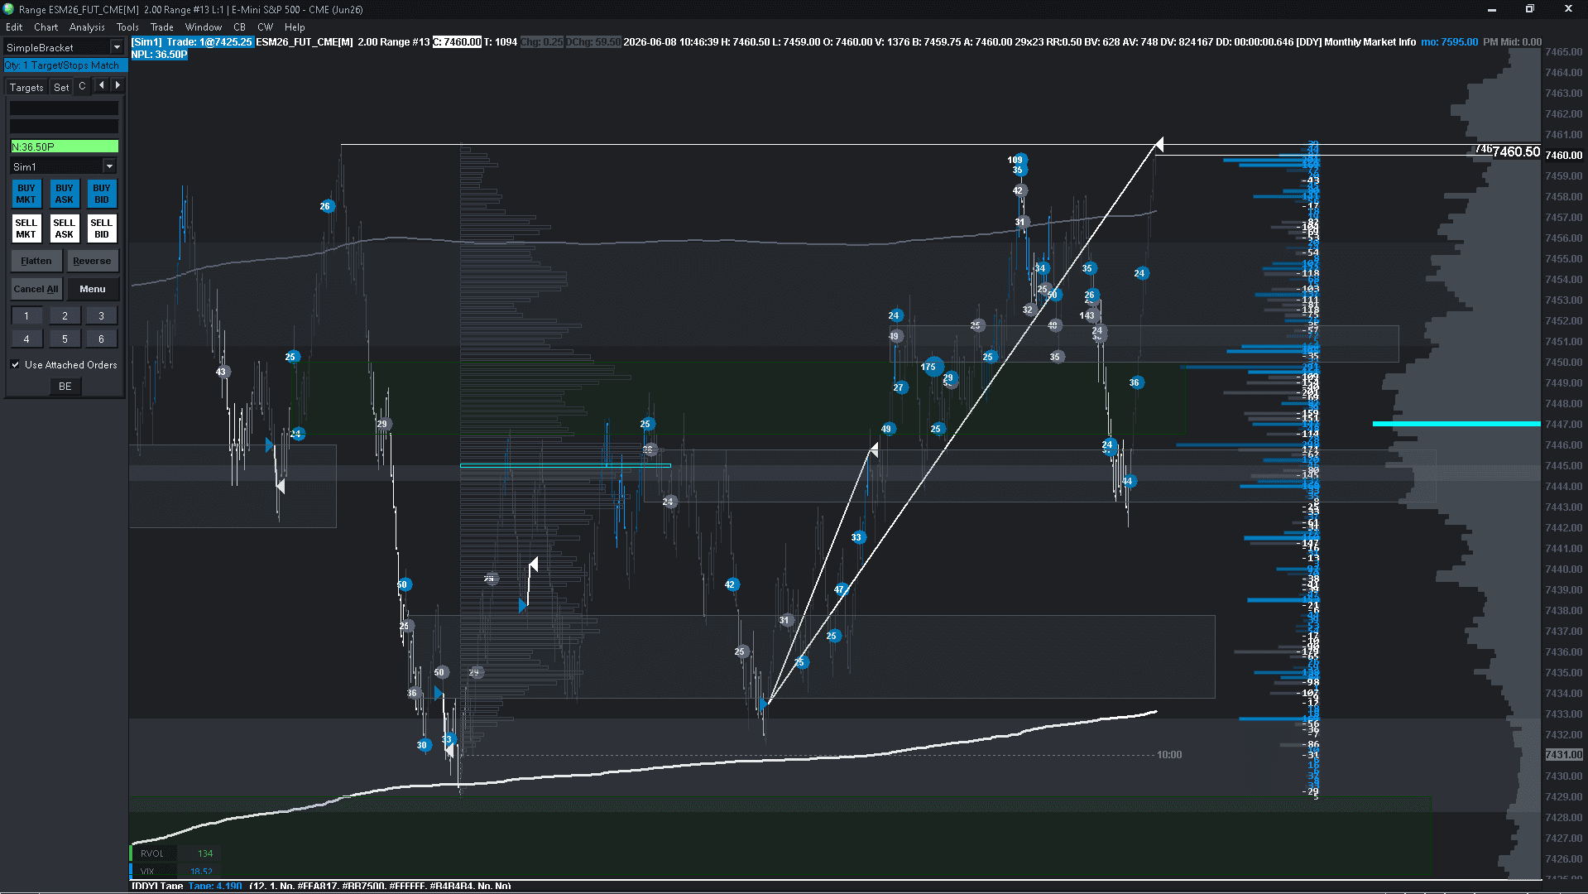Click the 7460.50 last price label
This screenshot has width=1588, height=894.
[x=1516, y=152]
